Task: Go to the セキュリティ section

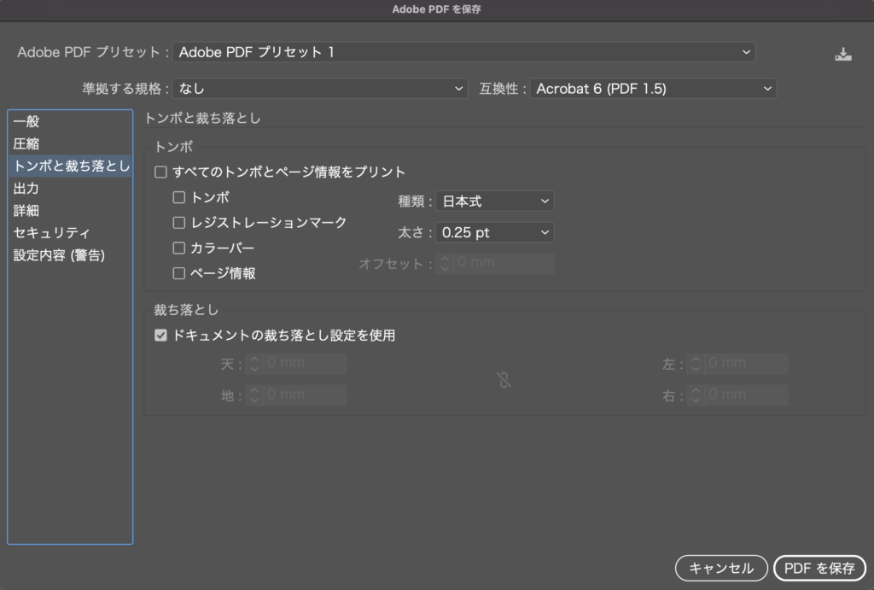Action: 52,233
